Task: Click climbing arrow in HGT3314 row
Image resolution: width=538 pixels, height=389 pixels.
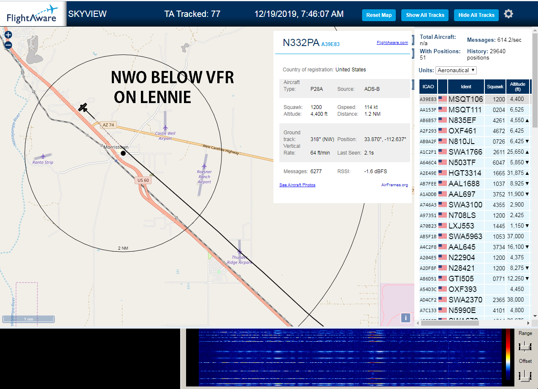Action: [x=527, y=173]
